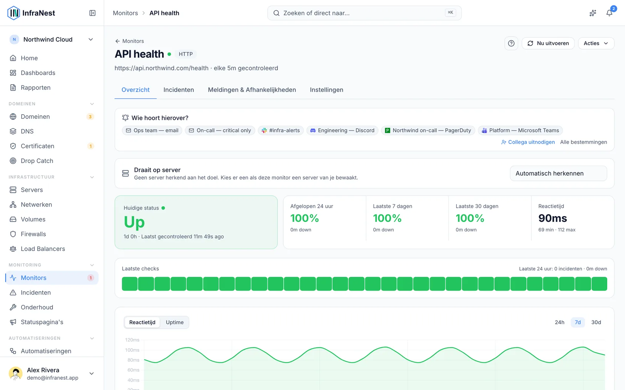Click the AI sparkle icon in header
Image resolution: width=625 pixels, height=390 pixels.
593,13
